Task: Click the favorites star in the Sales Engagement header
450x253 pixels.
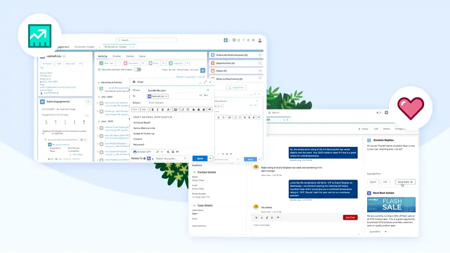Action: (x=226, y=40)
